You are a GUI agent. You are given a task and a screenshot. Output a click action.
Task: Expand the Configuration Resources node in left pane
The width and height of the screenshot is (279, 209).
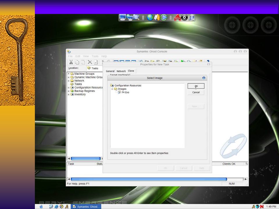coord(69,88)
